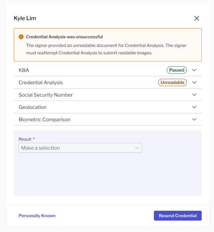
Task: Select the Geolocation row label
Action: (x=33, y=107)
